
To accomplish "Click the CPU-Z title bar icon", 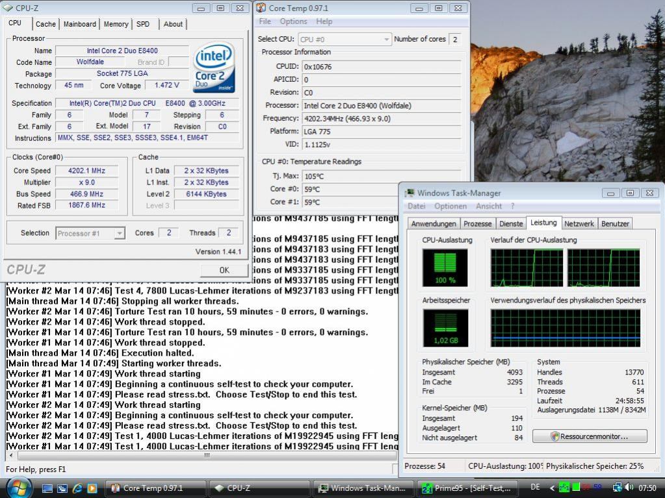I will pos(8,8).
